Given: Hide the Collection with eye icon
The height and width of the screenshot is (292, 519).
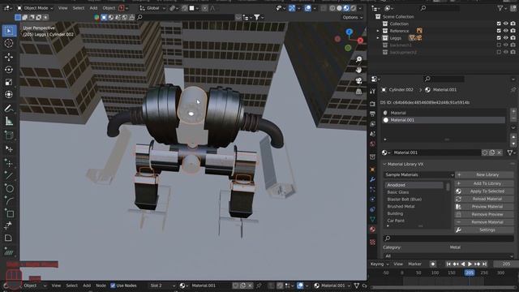Looking at the screenshot, I should tap(506, 24).
